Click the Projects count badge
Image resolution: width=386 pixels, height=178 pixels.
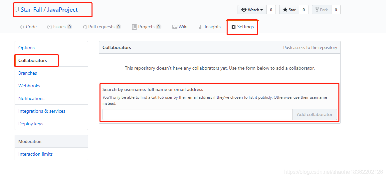[x=158, y=27]
